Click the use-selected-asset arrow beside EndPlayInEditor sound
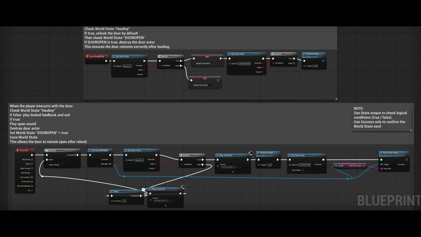The height and width of the screenshot is (237, 421). click(x=237, y=167)
